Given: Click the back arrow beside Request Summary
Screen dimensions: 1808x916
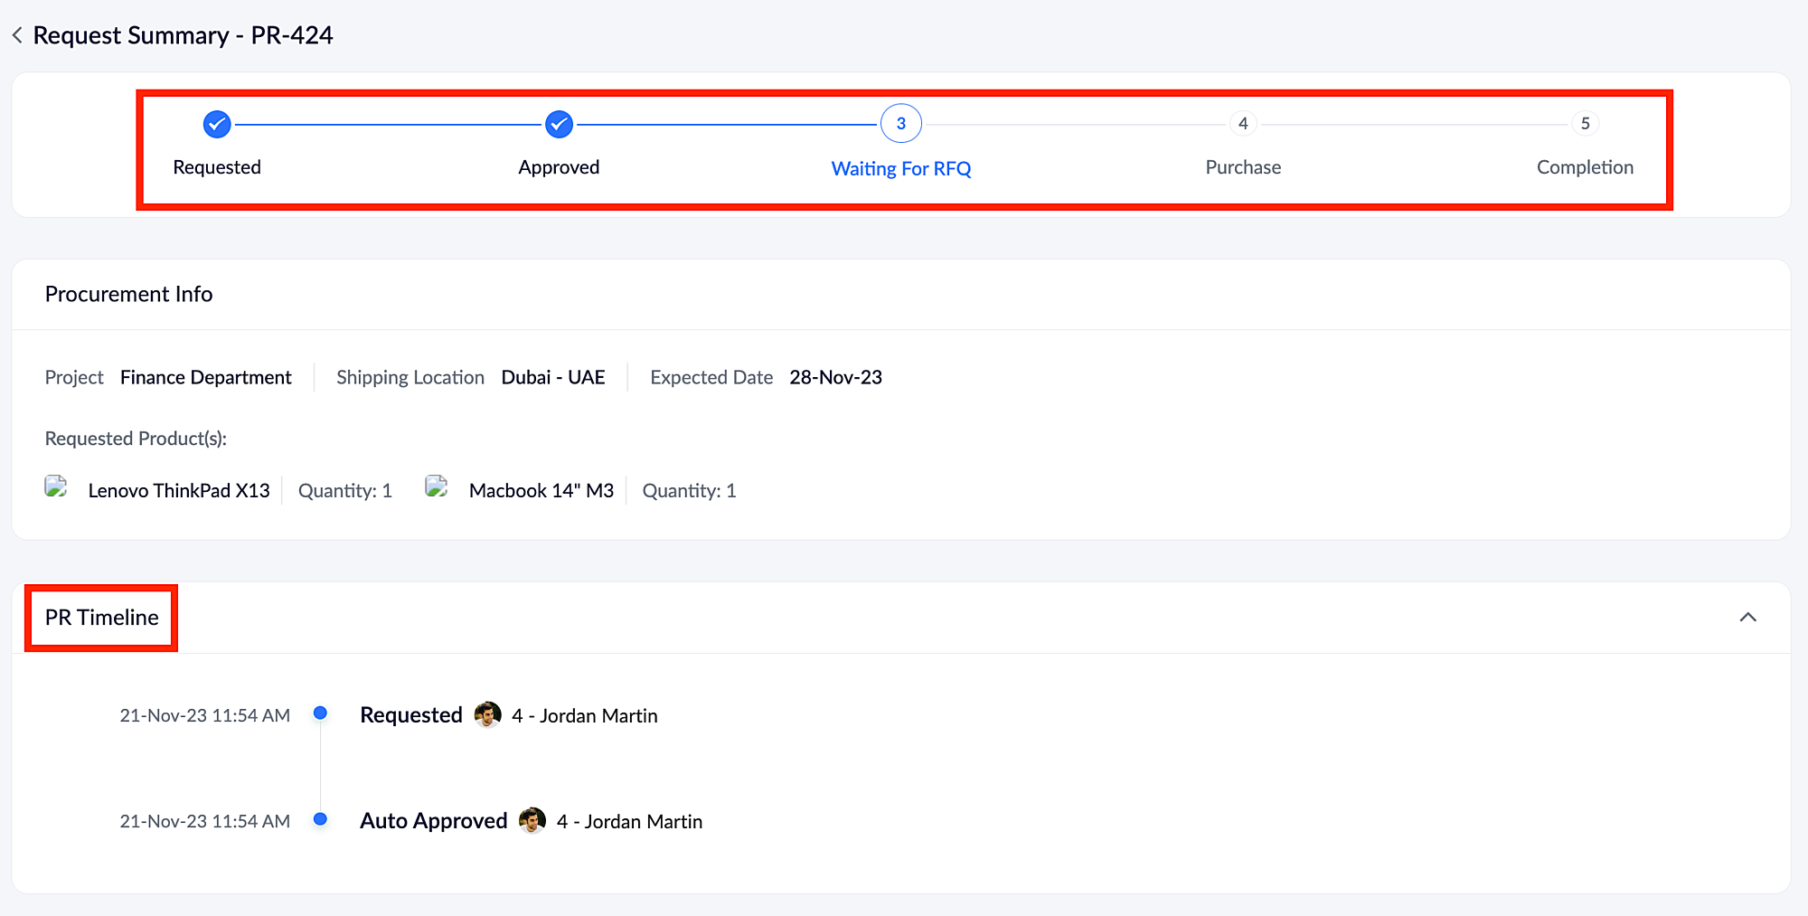Looking at the screenshot, I should [x=17, y=35].
